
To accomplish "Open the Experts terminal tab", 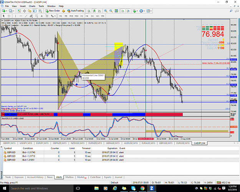I will [x=108, y=177].
